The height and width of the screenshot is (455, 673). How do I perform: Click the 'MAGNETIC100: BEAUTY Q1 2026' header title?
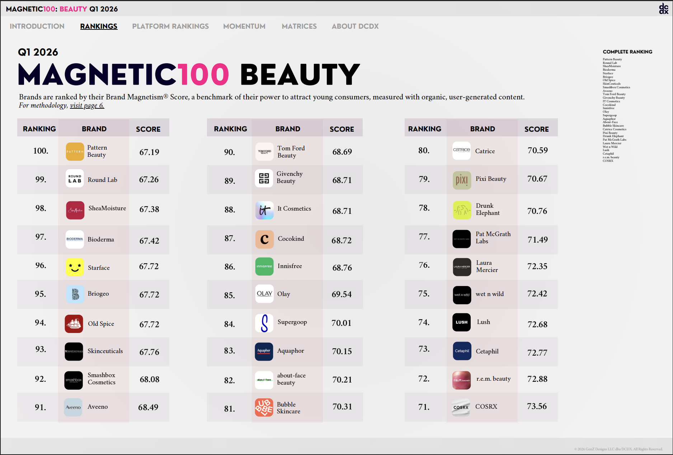pyautogui.click(x=62, y=9)
